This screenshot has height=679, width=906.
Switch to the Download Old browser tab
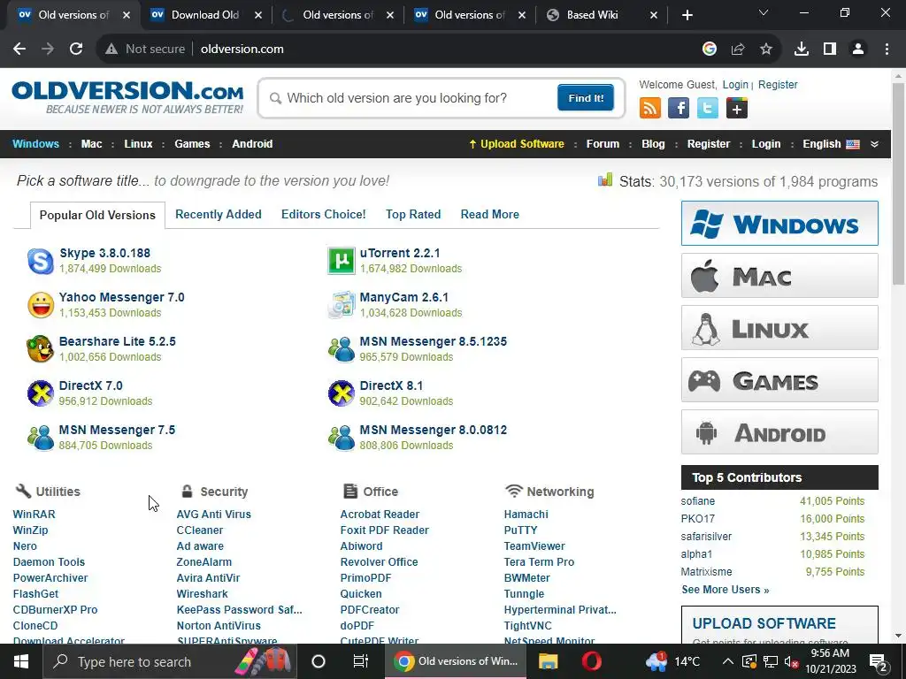point(205,16)
